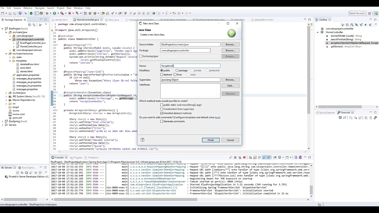Viewport: 379px width, 213px height.
Task: Switch to the Story.java editor tab
Action: coord(114,20)
